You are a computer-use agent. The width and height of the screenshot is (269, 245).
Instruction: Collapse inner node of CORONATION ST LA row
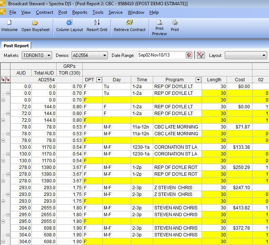coord(8,154)
